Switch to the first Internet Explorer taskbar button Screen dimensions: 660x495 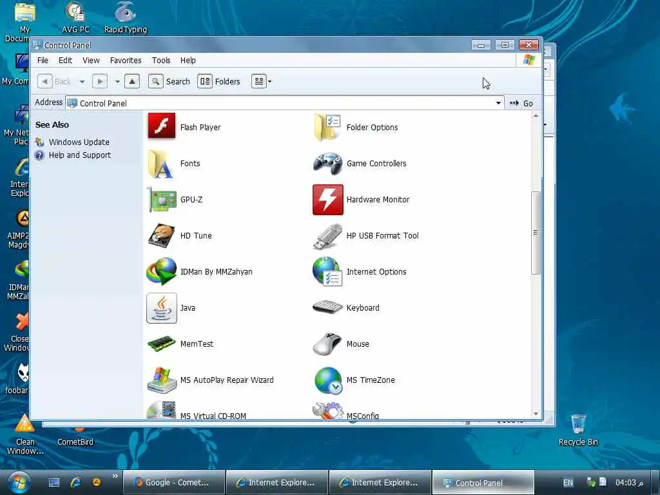tap(277, 482)
